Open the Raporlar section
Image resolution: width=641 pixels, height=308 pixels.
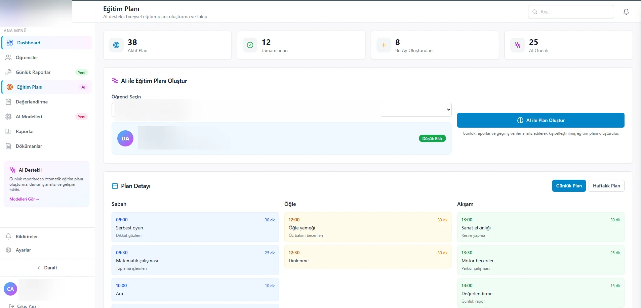(25, 131)
